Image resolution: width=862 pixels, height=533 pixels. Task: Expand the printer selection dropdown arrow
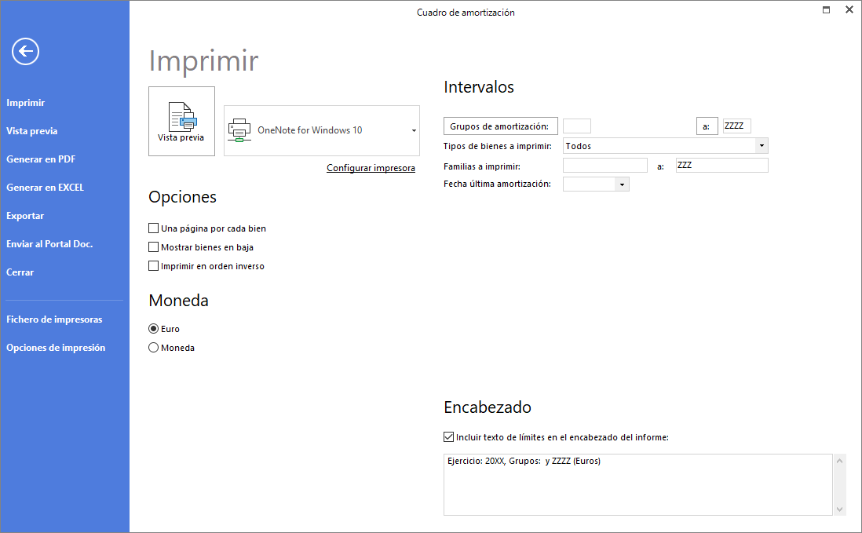click(x=414, y=131)
